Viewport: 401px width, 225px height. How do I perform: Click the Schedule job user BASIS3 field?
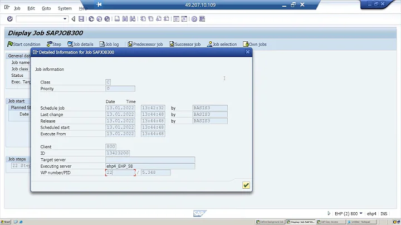tap(210, 108)
